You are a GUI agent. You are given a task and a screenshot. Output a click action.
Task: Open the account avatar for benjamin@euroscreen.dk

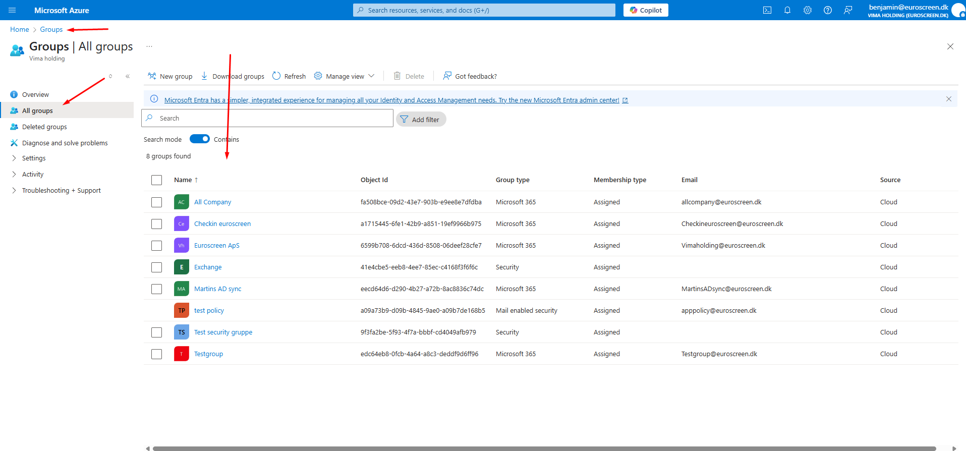coord(957,11)
